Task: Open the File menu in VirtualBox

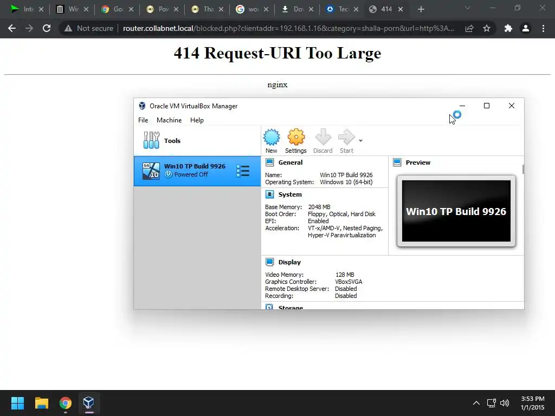Action: coord(143,120)
